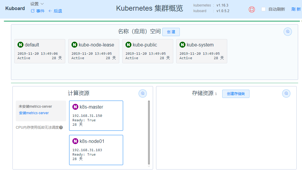Viewport: 302px width, 171px height.
Task: Click the IP text 192.168.31.183
Action: 87,150
